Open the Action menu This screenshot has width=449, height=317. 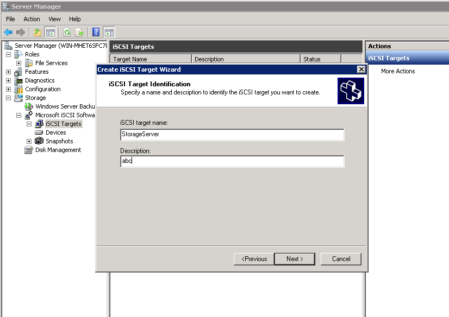pyautogui.click(x=32, y=19)
